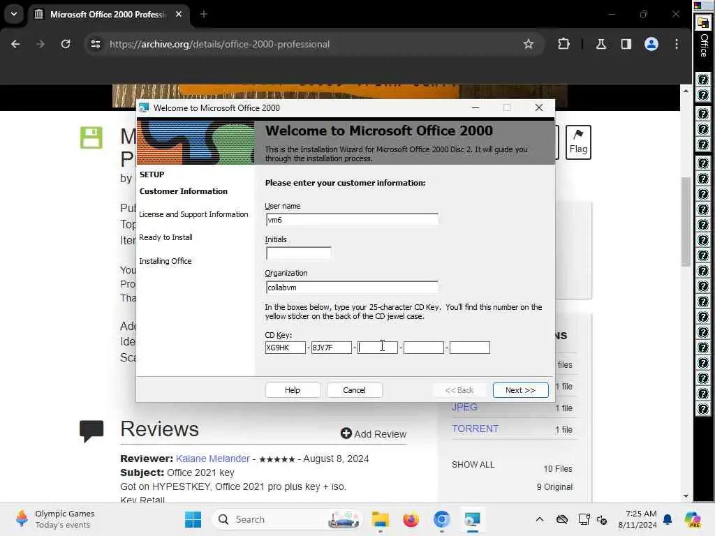Click the cloud sync off tray icon
Image resolution: width=715 pixels, height=536 pixels.
click(x=562, y=519)
